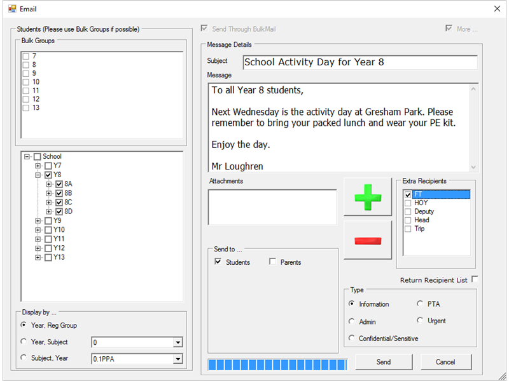Tick the Parents checkbox in Send to
The width and height of the screenshot is (509, 381).
[273, 262]
